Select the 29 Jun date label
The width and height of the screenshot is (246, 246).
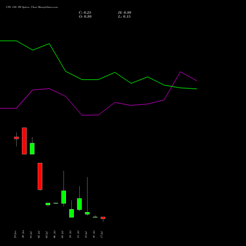(x=15, y=234)
